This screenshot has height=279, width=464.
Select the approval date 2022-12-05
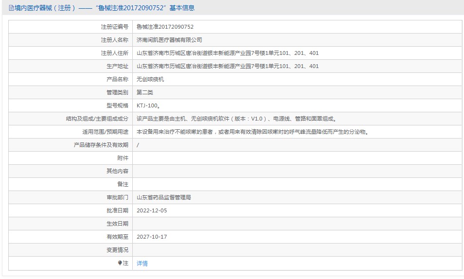point(152,211)
